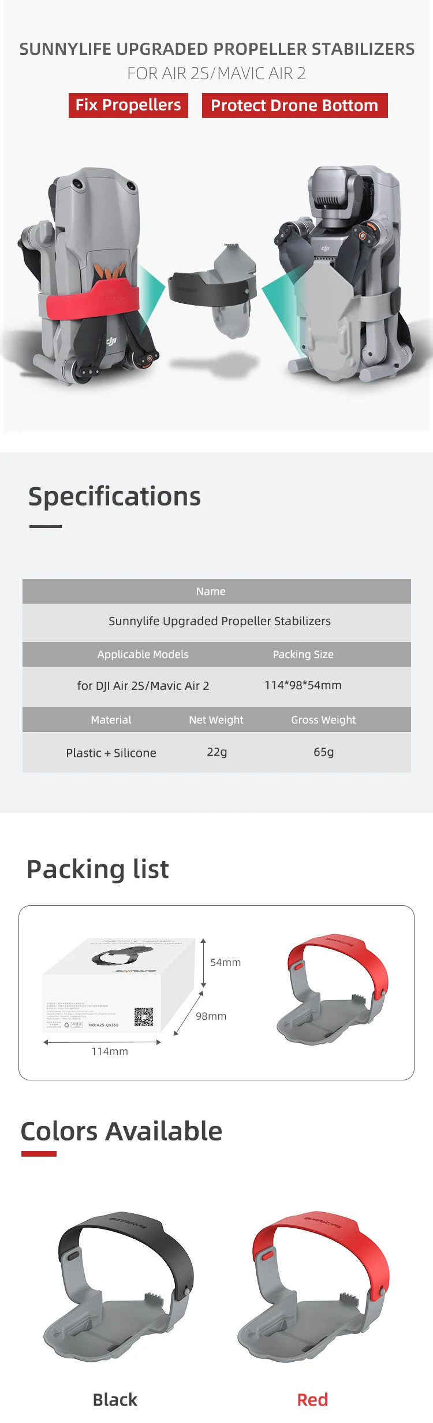Click the Red color label
This screenshot has height=1423, width=433.
point(312,1399)
